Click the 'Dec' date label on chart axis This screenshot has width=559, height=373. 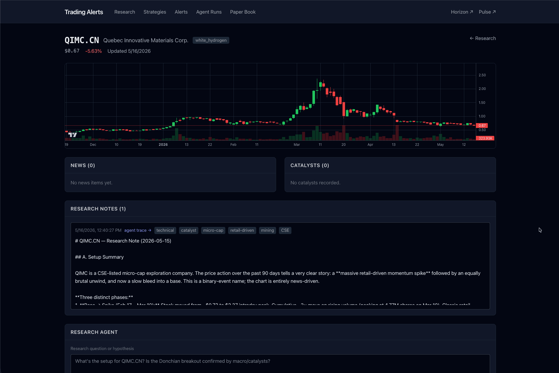point(93,145)
